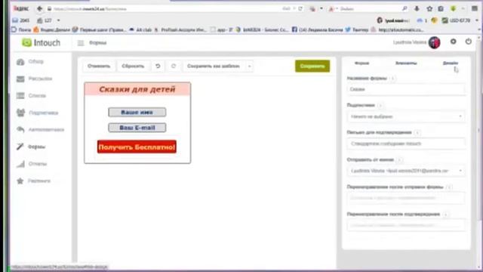The height and width of the screenshot is (272, 483).
Task: Click the Facebook bookmark icon
Action: [x=294, y=29]
